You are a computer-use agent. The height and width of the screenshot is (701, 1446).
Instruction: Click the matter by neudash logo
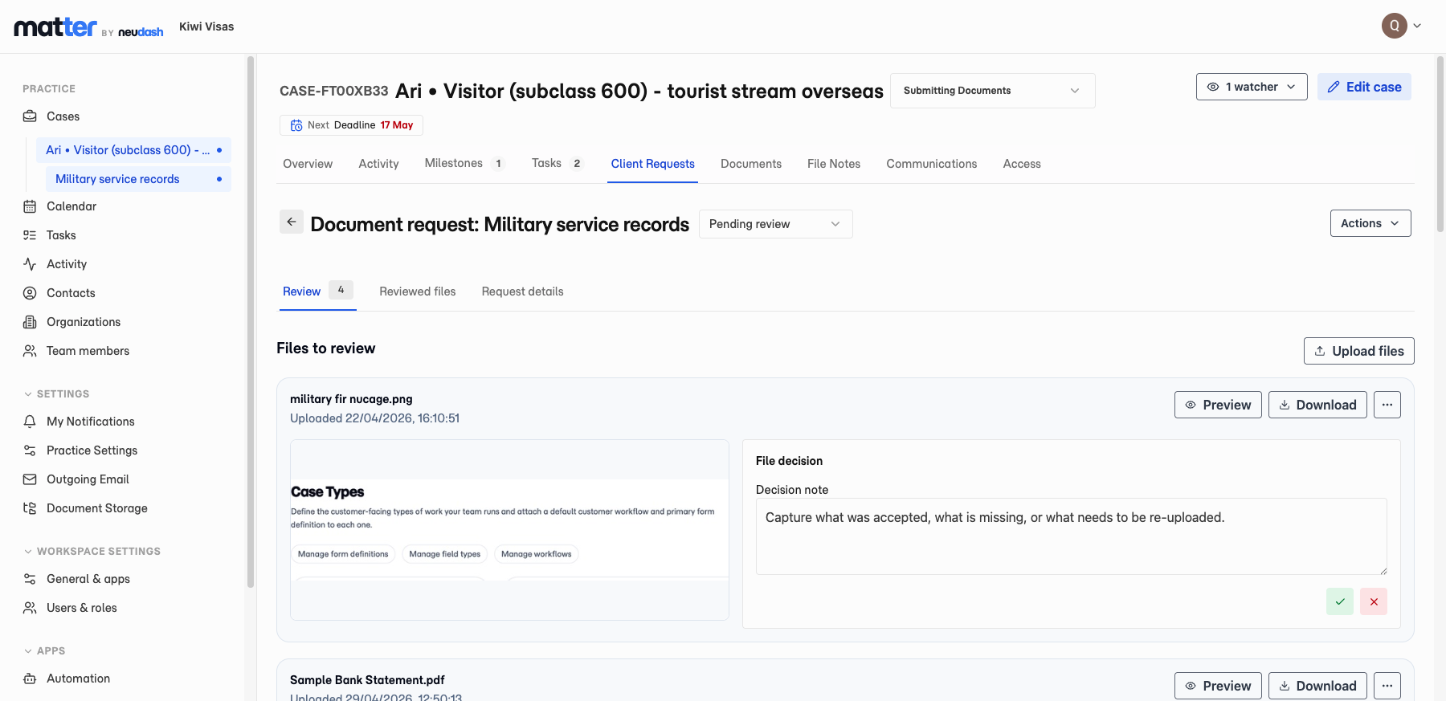(x=88, y=27)
